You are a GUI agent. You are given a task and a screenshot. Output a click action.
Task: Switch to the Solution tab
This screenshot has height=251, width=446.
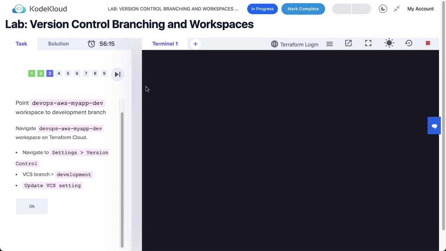coord(59,44)
